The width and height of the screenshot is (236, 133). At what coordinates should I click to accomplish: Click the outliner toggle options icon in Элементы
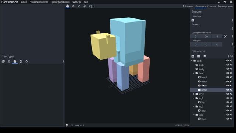click(x=205, y=56)
